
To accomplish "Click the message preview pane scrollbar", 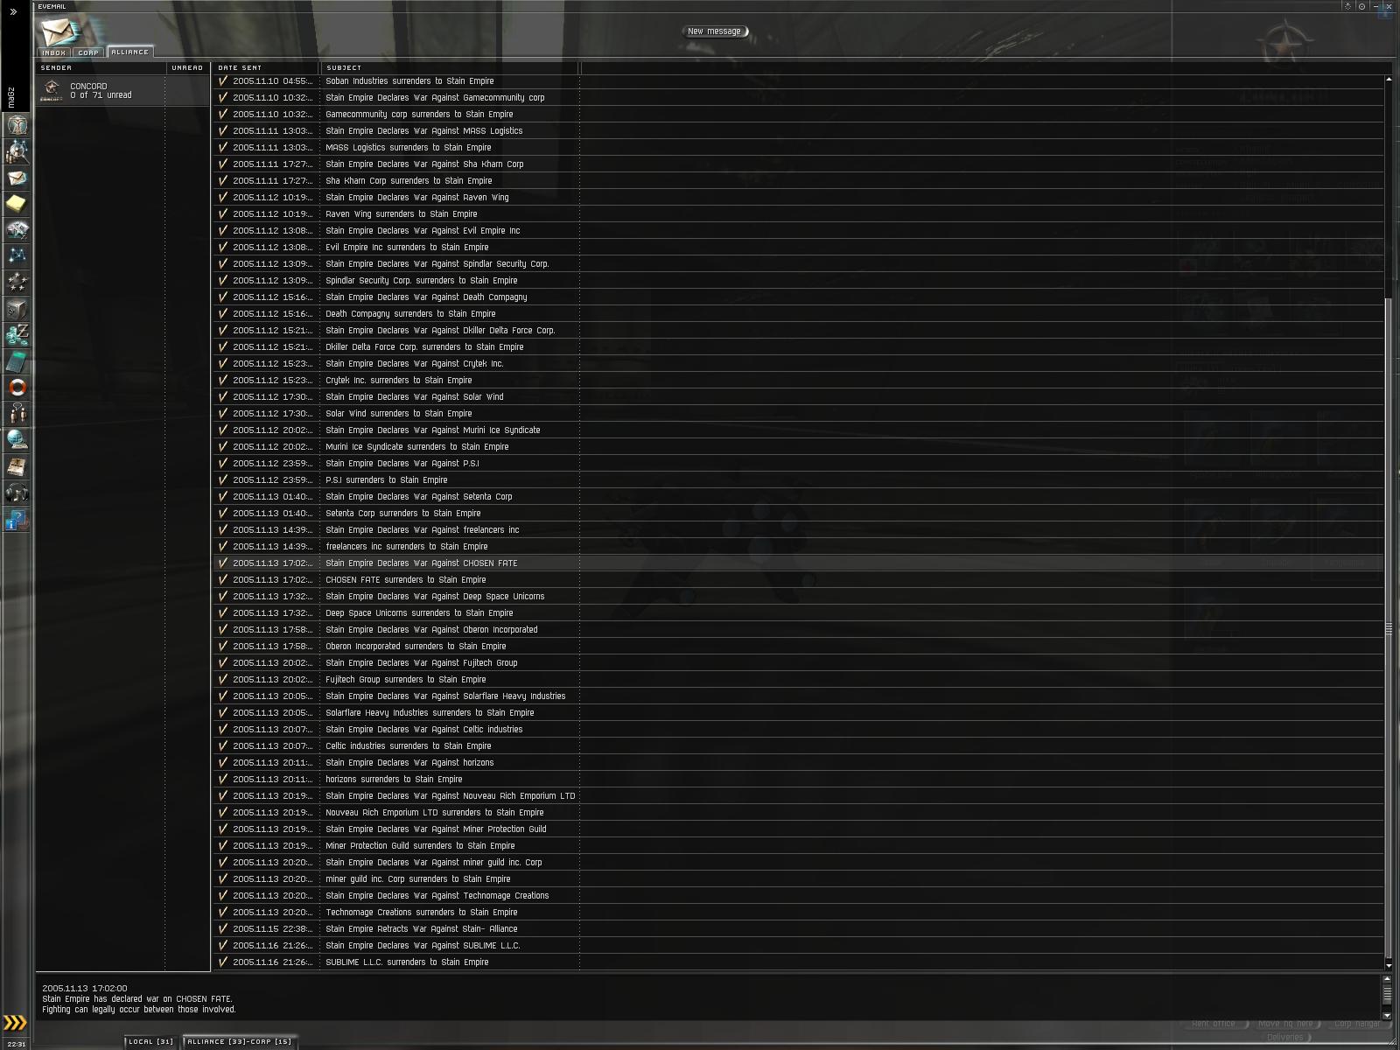I will point(1386,993).
